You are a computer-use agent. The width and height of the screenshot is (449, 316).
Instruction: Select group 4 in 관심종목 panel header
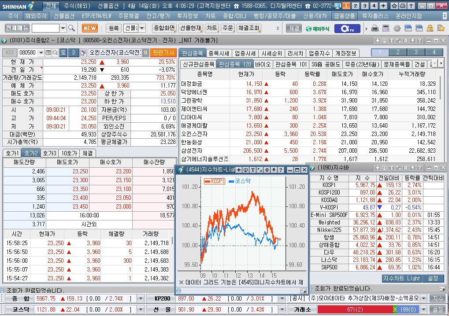(434, 52)
